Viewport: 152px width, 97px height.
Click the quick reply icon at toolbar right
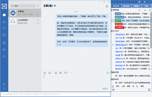click(x=108, y=73)
